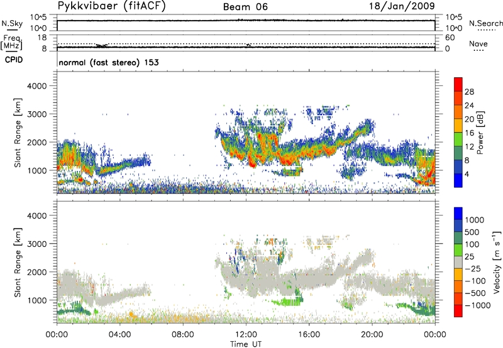The height and width of the screenshot is (348, 503).
Task: Click the -25 label on Velocity colorbar
Action: [x=473, y=269]
